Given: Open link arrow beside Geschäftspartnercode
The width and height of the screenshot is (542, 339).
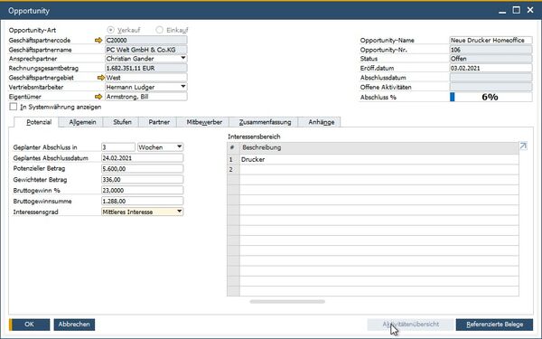Looking at the screenshot, I should pyautogui.click(x=98, y=41).
